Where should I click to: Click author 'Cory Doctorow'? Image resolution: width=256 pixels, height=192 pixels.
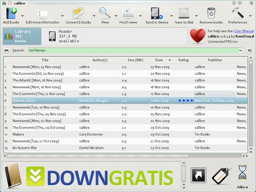91,134
